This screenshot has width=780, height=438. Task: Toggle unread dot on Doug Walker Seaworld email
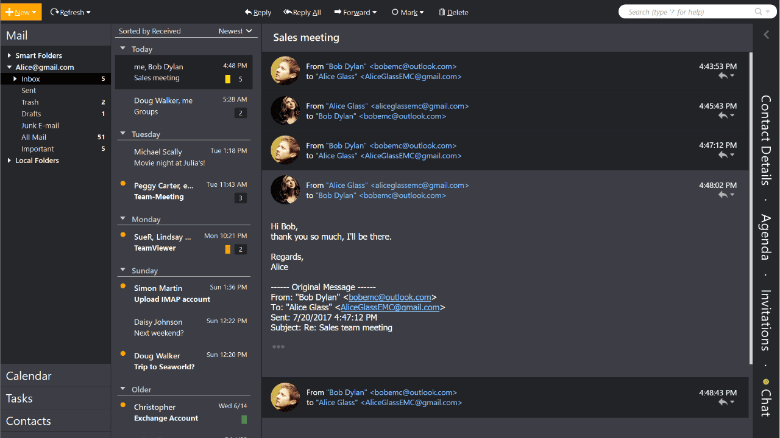pos(123,353)
